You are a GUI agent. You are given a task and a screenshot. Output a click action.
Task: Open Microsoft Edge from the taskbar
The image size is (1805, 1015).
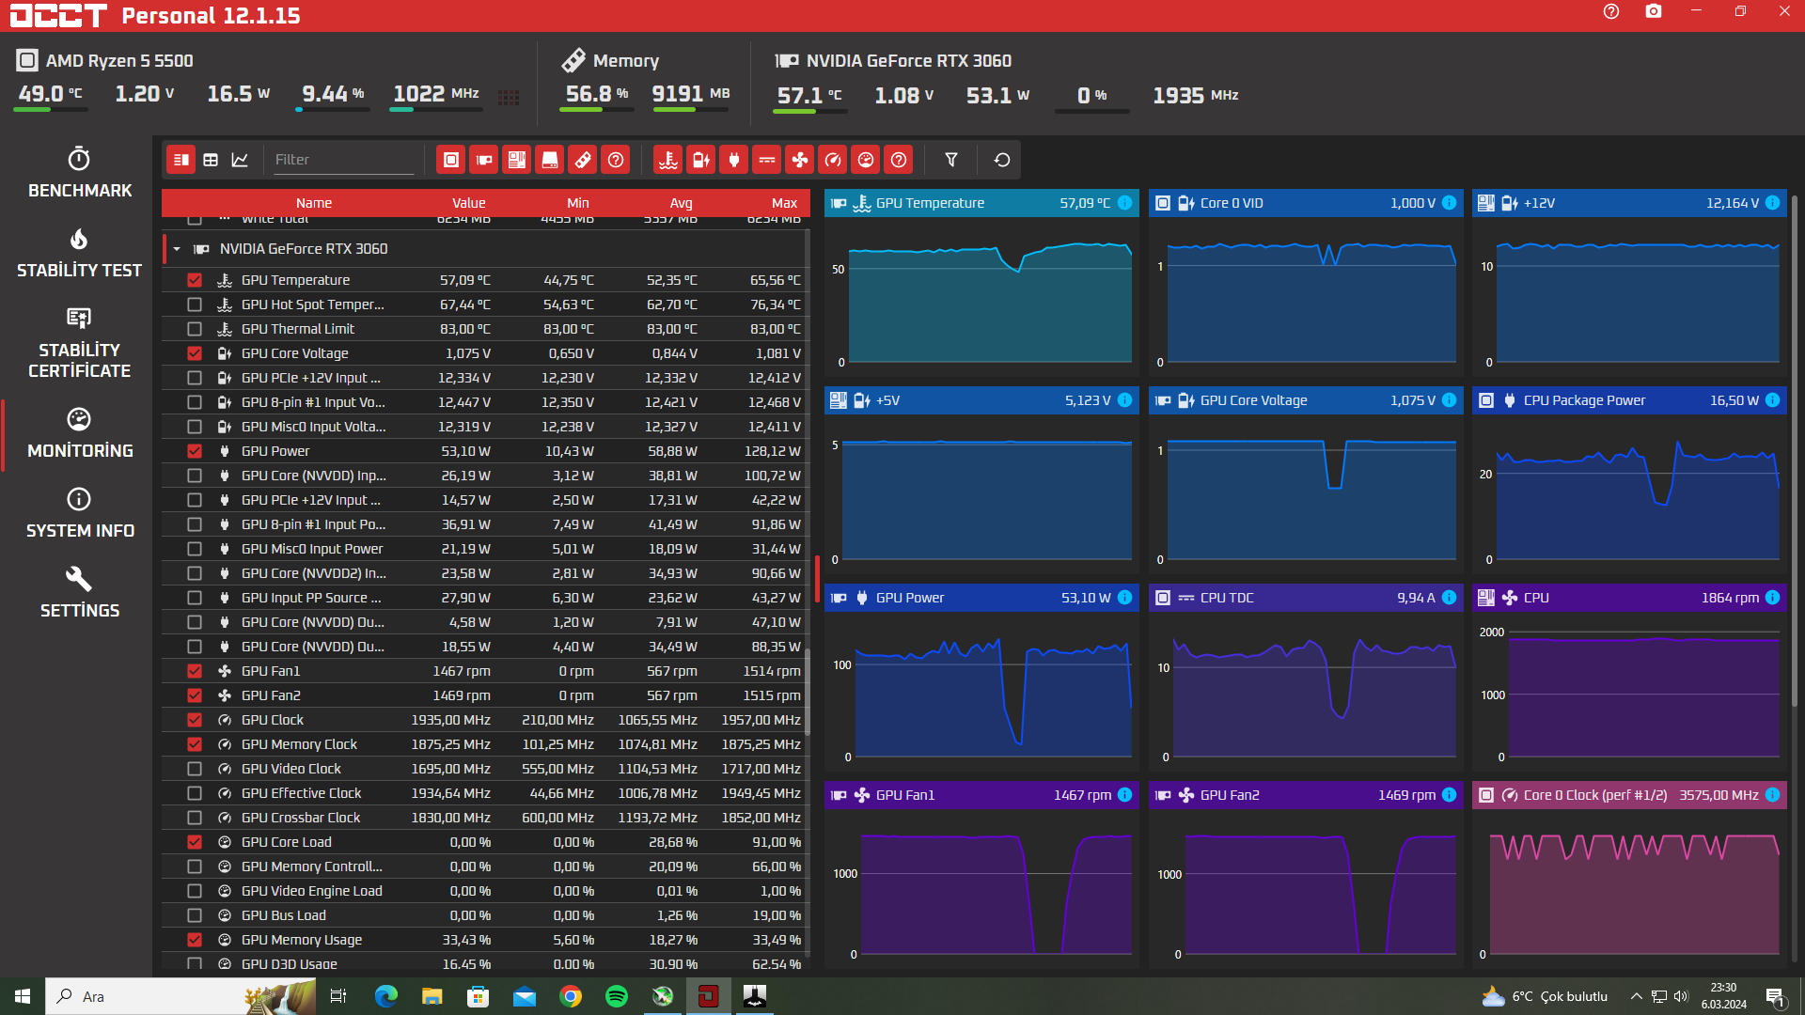tap(386, 996)
